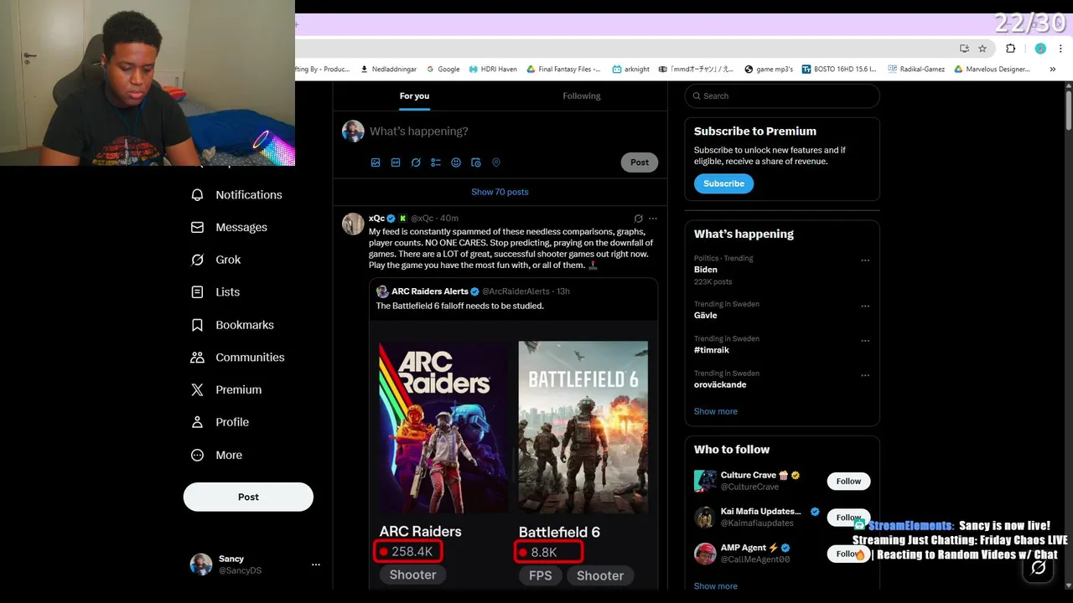This screenshot has height=603, width=1073.
Task: Open Lists in the left sidebar
Action: 215,292
